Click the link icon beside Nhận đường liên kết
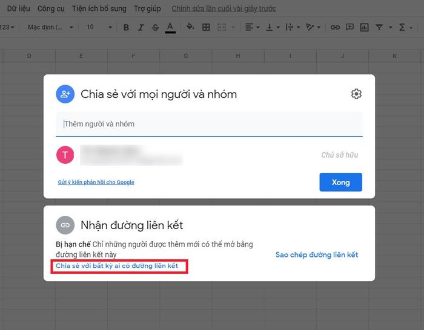 [x=65, y=225]
